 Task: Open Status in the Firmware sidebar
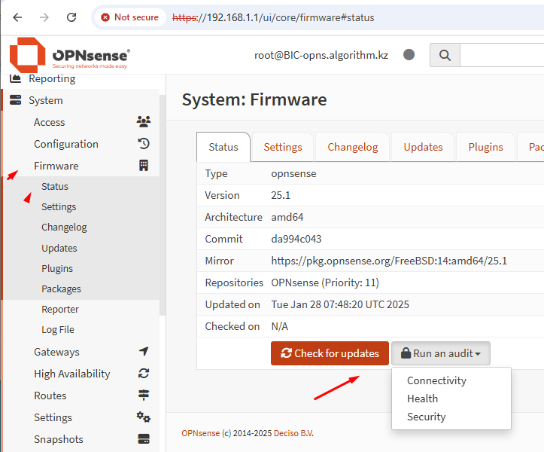pyautogui.click(x=55, y=186)
